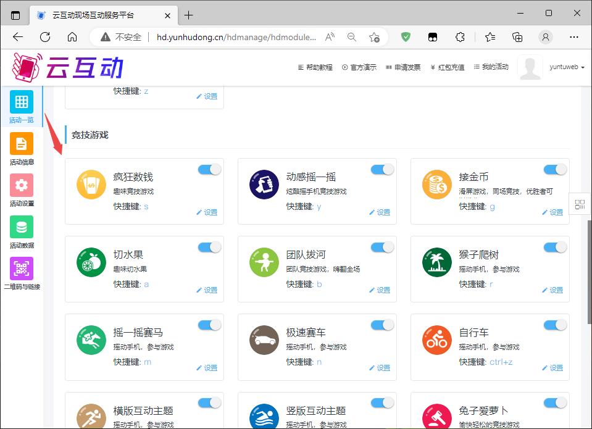The width and height of the screenshot is (592, 429).
Task: Click 设置 link for 接金币
Action: 552,212
